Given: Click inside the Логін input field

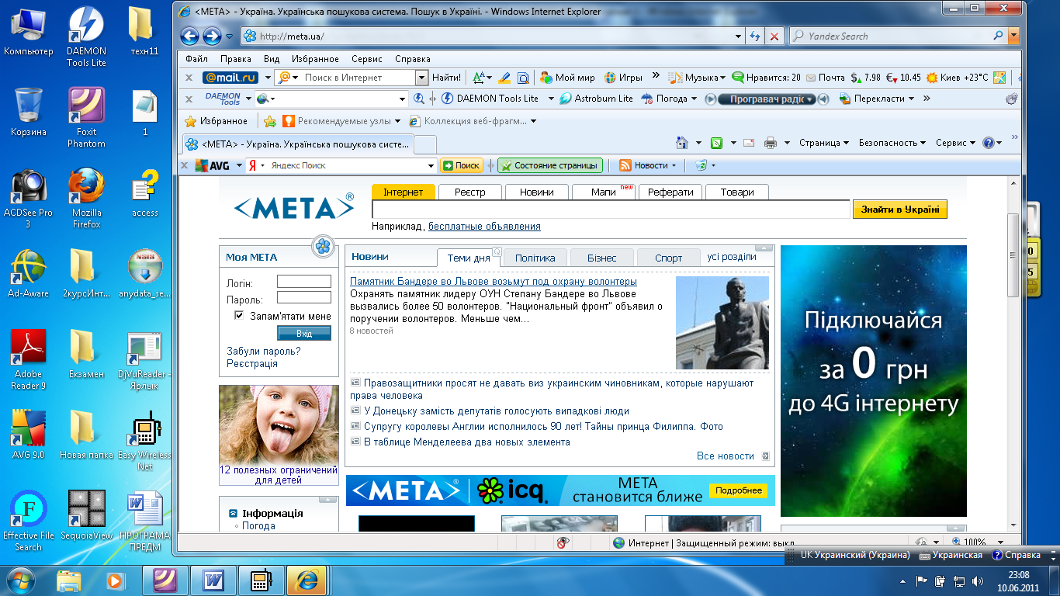Looking at the screenshot, I should pyautogui.click(x=304, y=282).
